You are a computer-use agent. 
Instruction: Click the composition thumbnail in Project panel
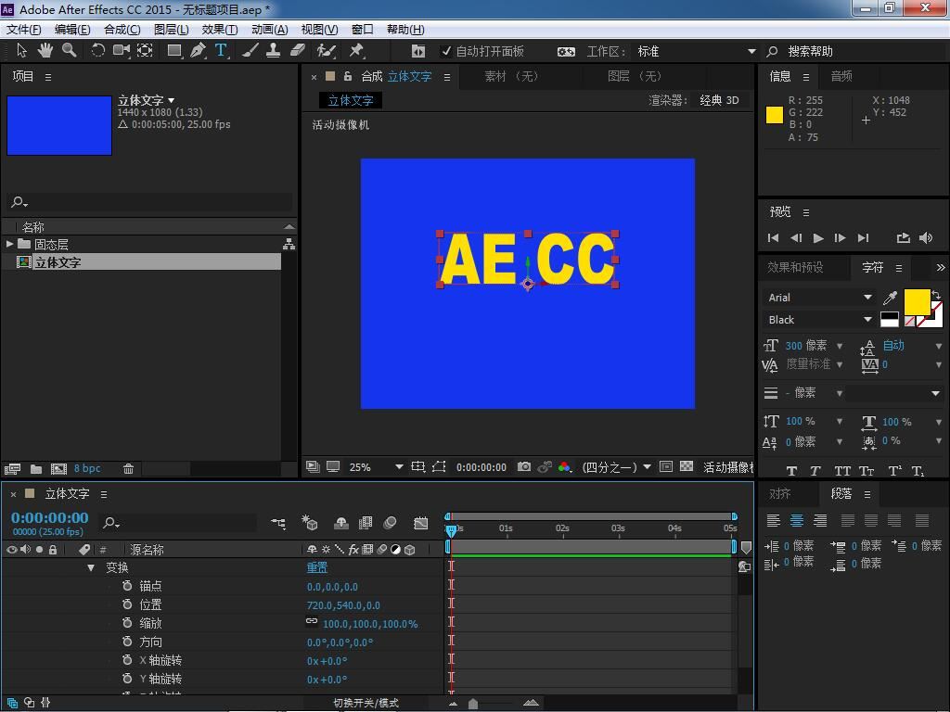click(x=59, y=125)
